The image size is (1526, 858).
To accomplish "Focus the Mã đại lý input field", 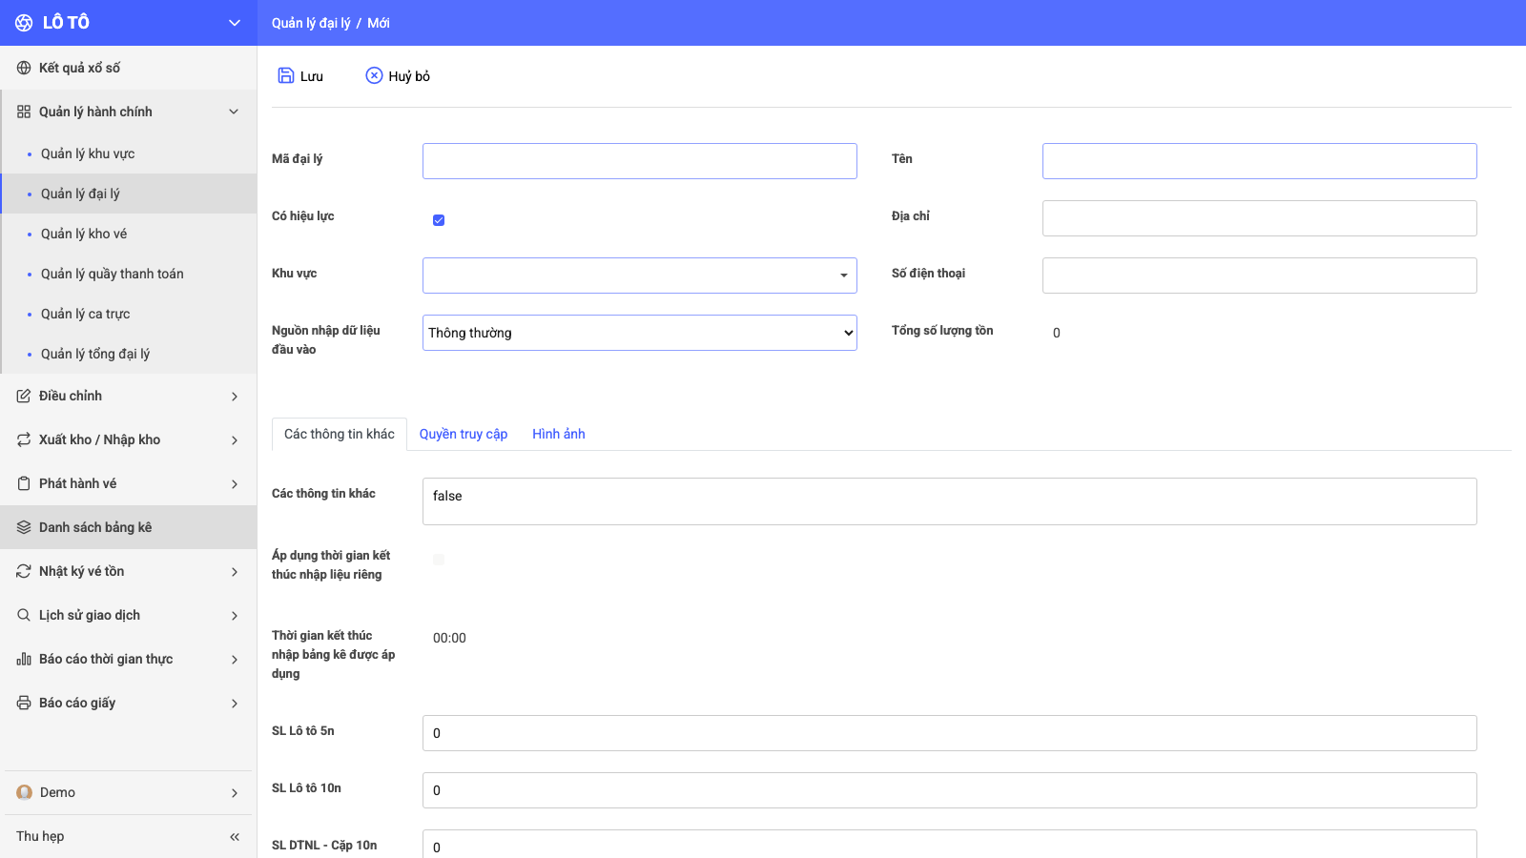I will tap(639, 161).
